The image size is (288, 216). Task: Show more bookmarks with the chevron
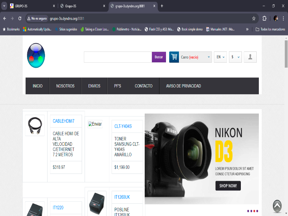(247, 30)
